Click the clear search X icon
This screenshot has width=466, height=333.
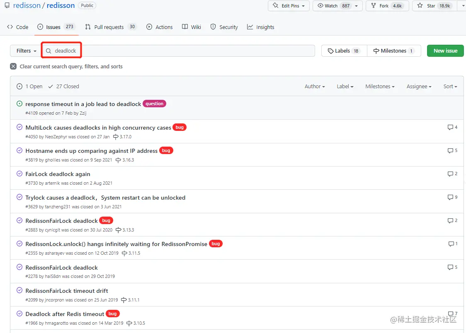pyautogui.click(x=13, y=66)
